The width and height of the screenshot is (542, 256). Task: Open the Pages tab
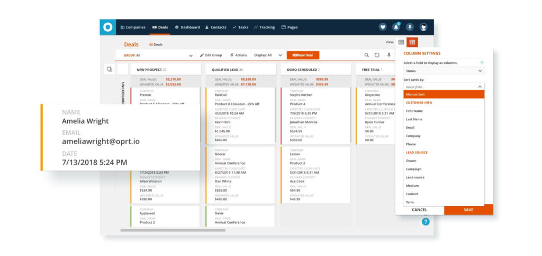pos(290,27)
